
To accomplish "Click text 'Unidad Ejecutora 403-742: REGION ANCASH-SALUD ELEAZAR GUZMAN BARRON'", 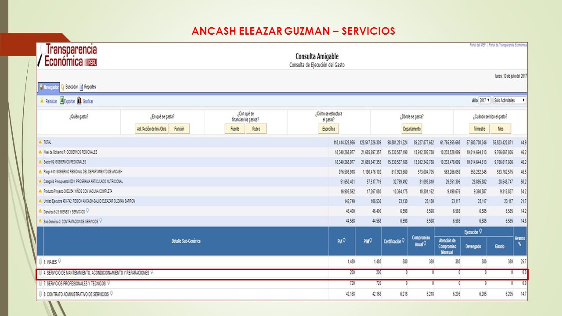I will coord(89,201).
